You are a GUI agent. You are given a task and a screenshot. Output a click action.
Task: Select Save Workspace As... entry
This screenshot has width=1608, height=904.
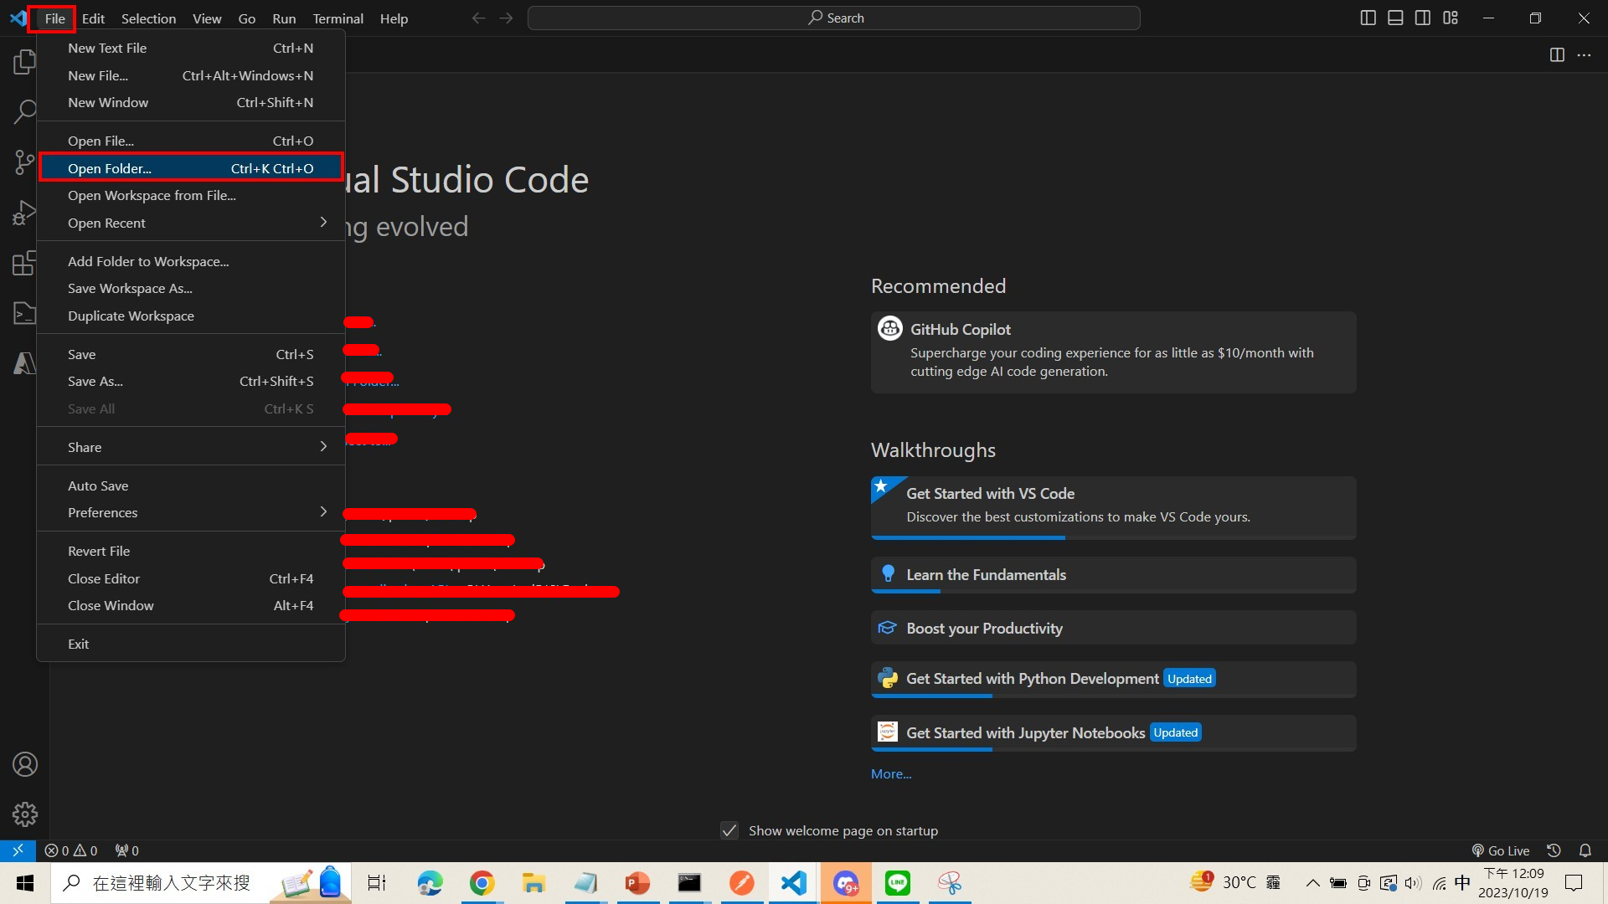(191, 288)
